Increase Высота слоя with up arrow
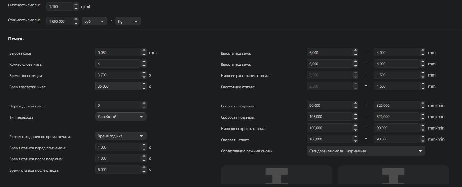Viewport: 462px width, 187px height. [144, 51]
